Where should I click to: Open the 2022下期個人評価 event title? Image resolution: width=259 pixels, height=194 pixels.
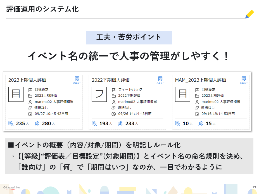[111, 80]
